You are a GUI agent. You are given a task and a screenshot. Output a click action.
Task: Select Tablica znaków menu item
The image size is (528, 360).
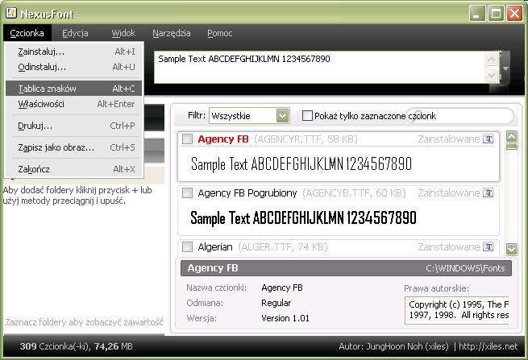coord(74,89)
